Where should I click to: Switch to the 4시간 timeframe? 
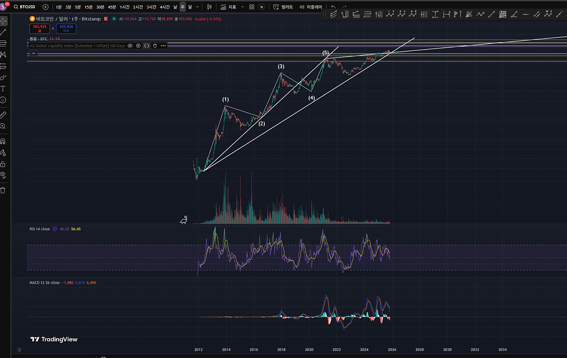(x=165, y=7)
